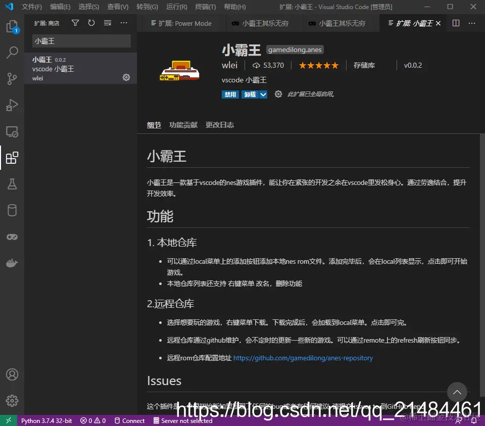Select the gamepad icon in the activity bar
The height and width of the screenshot is (426, 485).
[x=12, y=236]
